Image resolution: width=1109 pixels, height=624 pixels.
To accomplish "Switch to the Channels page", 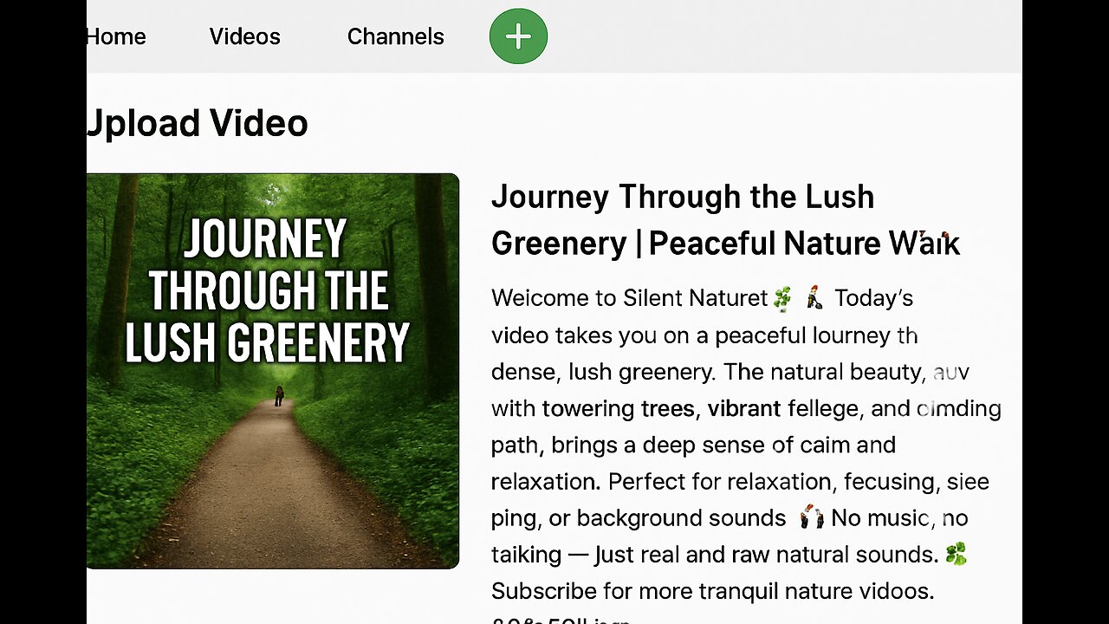I will click(x=396, y=36).
